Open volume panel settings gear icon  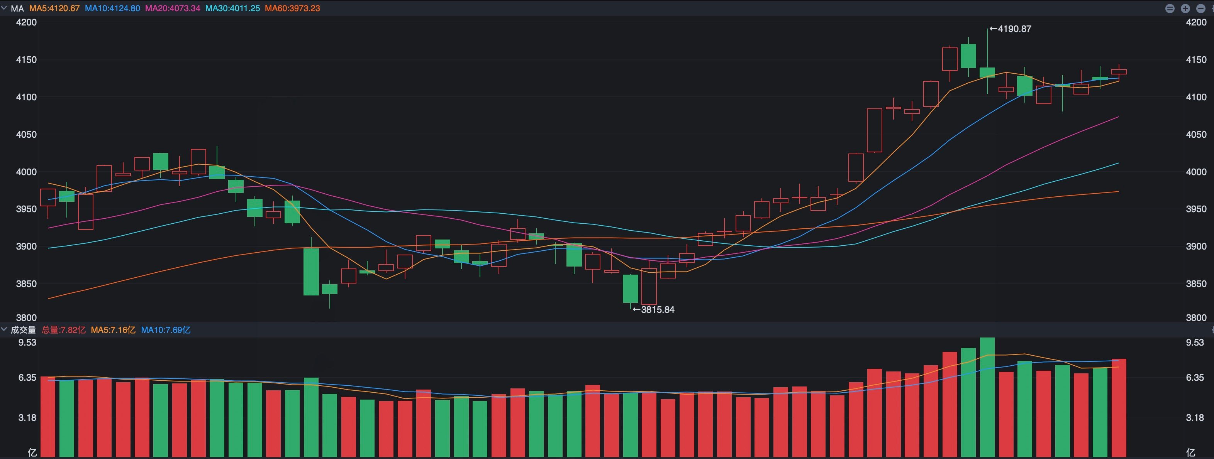1212,330
